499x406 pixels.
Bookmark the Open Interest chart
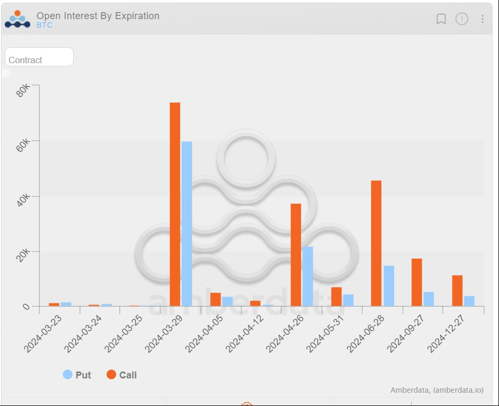[x=441, y=19]
